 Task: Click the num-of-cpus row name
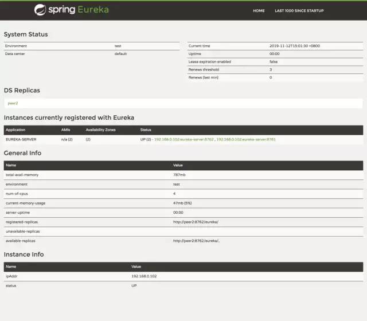coord(17,194)
